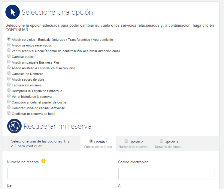Select Añadir asientos reservados option
This screenshot has width=224, height=189.
click(9, 44)
